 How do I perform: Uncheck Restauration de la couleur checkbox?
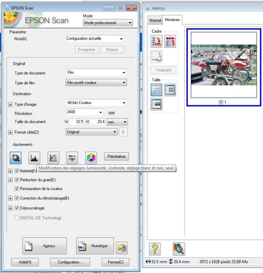pos(17,189)
